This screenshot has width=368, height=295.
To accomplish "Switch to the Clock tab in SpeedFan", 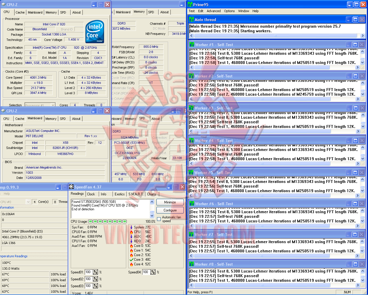I will coord(91,194).
